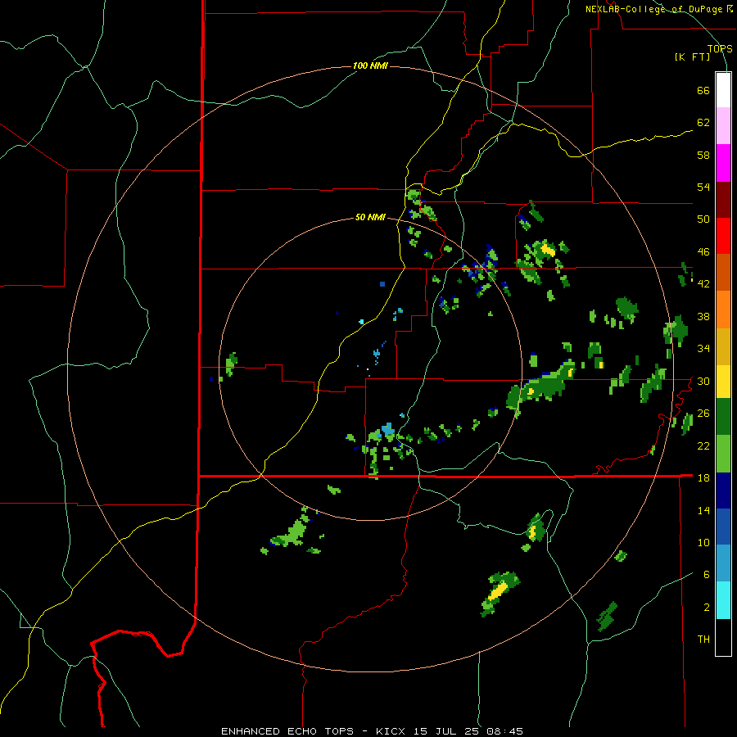Click the legend value 58

click(703, 155)
